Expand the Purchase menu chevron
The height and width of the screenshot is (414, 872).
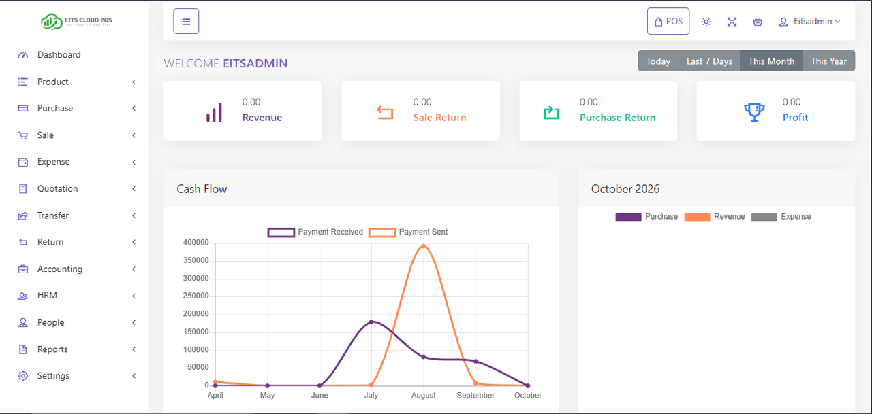pos(134,108)
